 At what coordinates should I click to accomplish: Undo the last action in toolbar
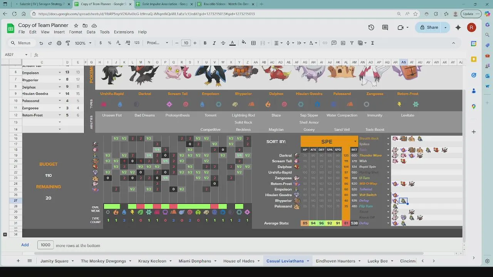(41, 43)
